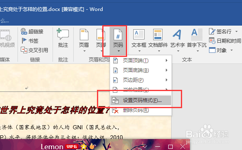
Task: Expand Quick Parts (文档部件) dropdown arrow
Action: click(x=159, y=51)
